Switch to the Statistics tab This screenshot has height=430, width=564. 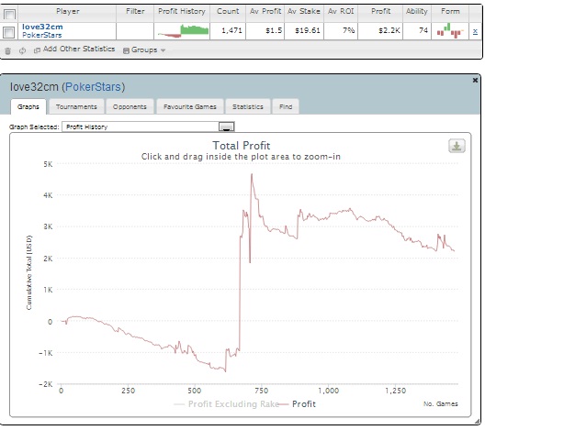(x=247, y=106)
